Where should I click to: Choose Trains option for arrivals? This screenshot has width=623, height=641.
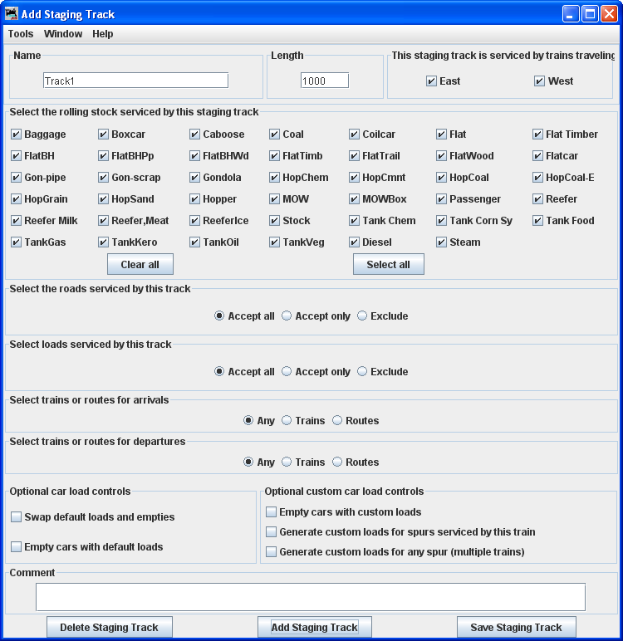click(x=287, y=421)
